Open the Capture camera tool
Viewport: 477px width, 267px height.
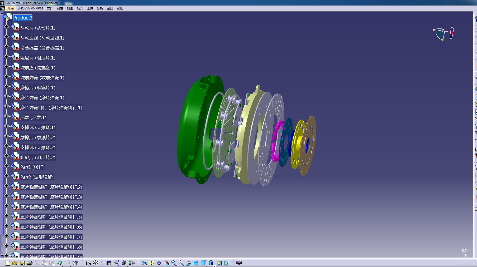pos(239,263)
